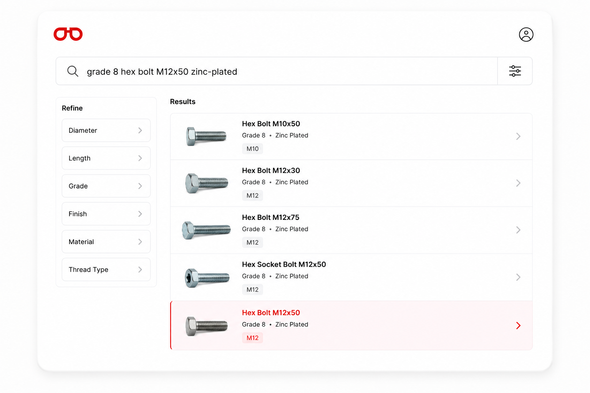Click the red chevron on Hex Bolt M12x50
This screenshot has height=393, width=590.
pyautogui.click(x=518, y=325)
